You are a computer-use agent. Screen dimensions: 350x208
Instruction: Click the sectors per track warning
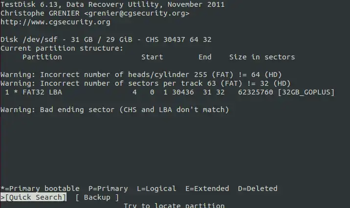click(x=146, y=83)
